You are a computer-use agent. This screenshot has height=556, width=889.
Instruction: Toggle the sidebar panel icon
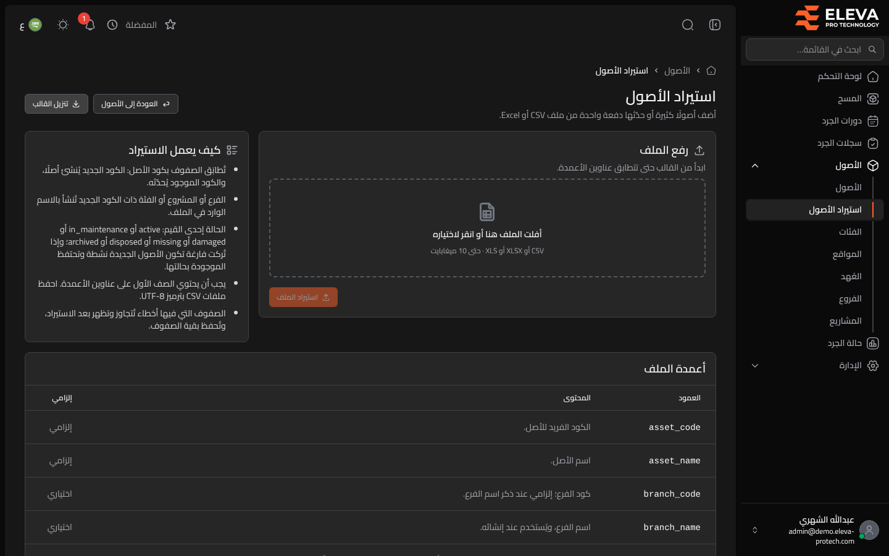tap(715, 25)
